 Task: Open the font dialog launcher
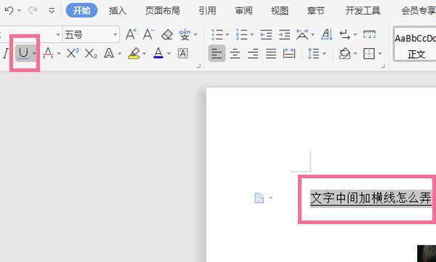pyautogui.click(x=198, y=66)
